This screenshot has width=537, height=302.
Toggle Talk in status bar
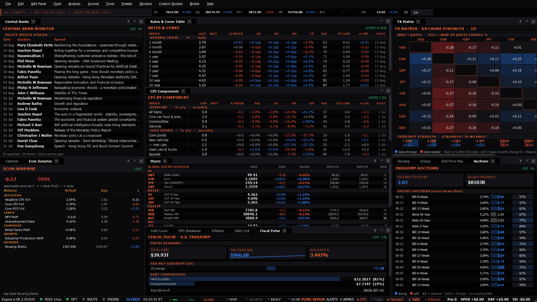(414, 299)
